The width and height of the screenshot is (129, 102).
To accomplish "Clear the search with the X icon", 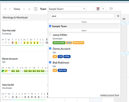I will (118, 16).
